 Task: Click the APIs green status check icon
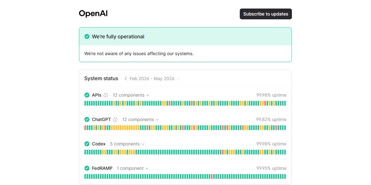[87, 95]
